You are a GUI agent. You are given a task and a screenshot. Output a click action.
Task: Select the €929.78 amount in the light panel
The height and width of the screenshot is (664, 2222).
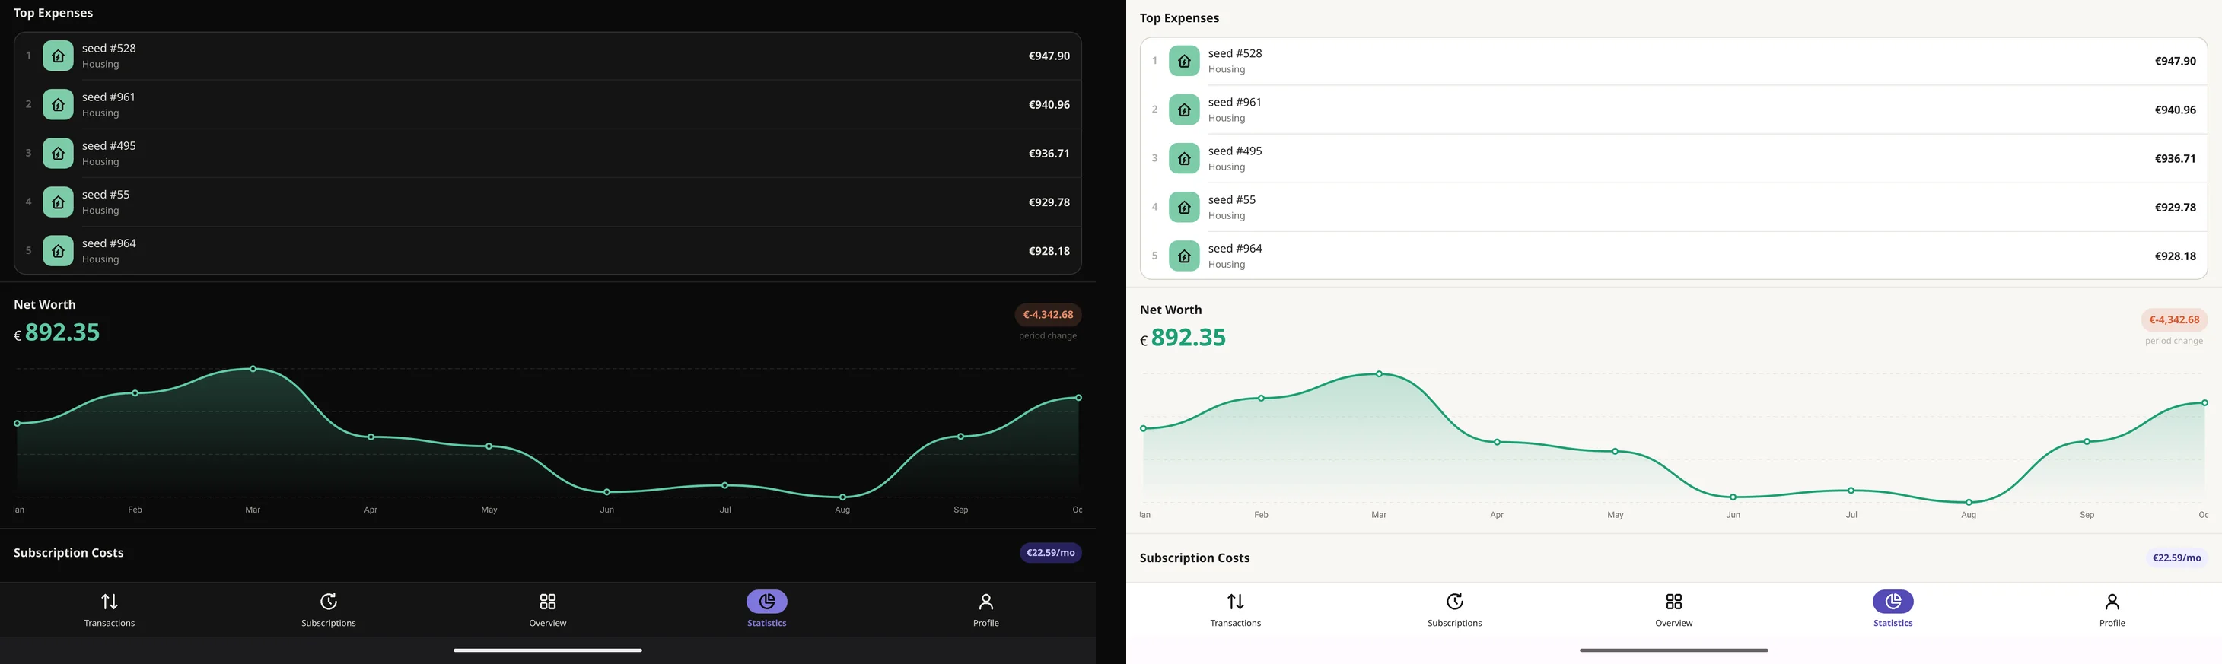coord(2175,207)
